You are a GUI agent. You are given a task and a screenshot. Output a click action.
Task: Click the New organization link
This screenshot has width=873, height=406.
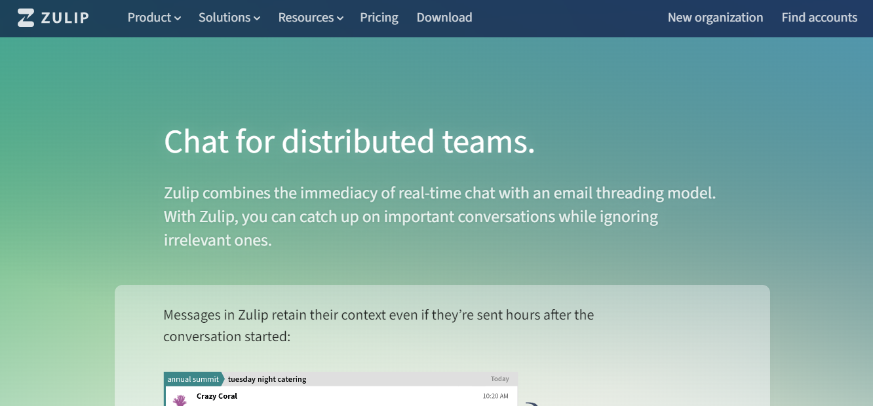coord(715,18)
